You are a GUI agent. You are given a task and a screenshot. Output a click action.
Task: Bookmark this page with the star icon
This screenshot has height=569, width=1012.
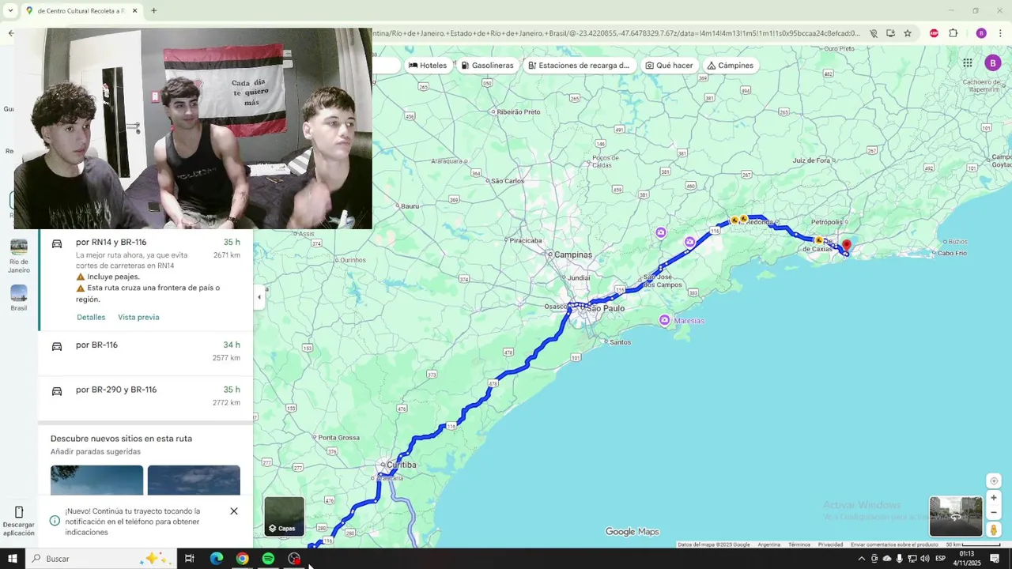[908, 33]
